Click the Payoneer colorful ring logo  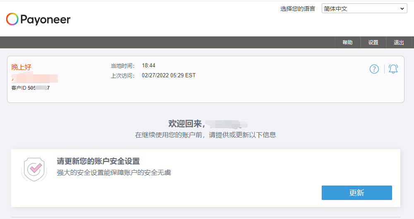(12, 19)
